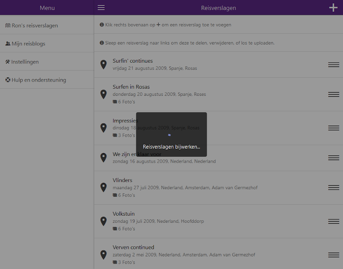Click drag handle of Surfin' continues
343x269 pixels.
click(x=334, y=64)
